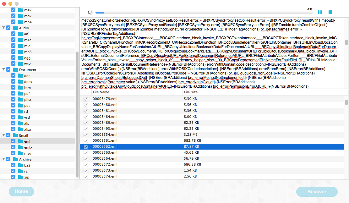This screenshot has height=203, width=349.
Task: Toggle the xls file type checkbox
Action: click(x=13, y=123)
